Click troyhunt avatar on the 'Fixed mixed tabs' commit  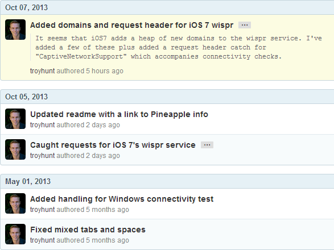click(x=15, y=234)
